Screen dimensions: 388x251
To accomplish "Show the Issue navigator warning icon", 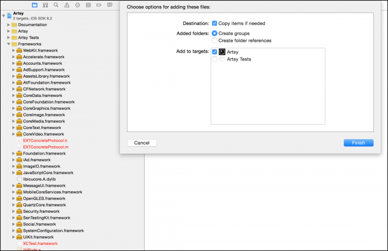I will tap(67, 5).
